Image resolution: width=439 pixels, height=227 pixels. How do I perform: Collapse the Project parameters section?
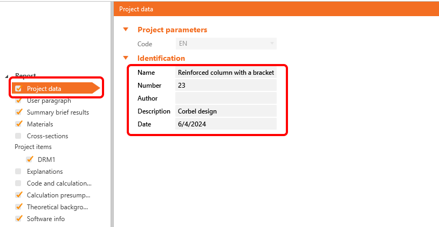point(126,30)
